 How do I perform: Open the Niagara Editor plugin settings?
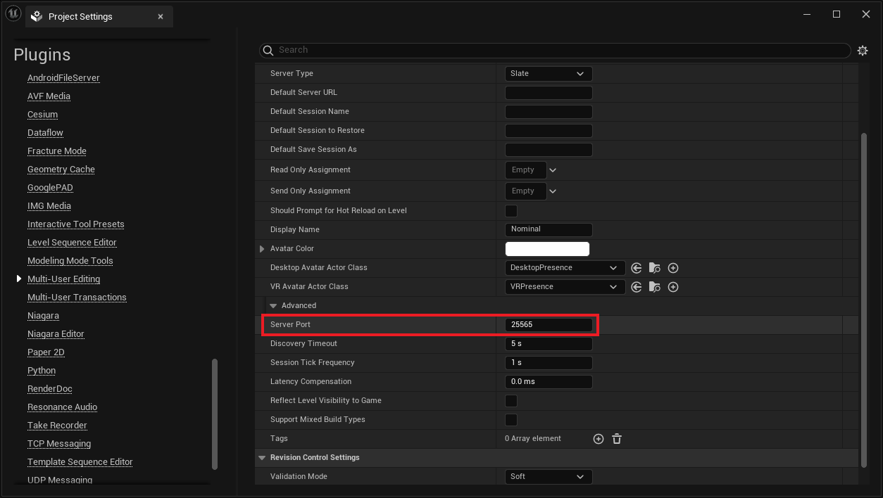56,334
